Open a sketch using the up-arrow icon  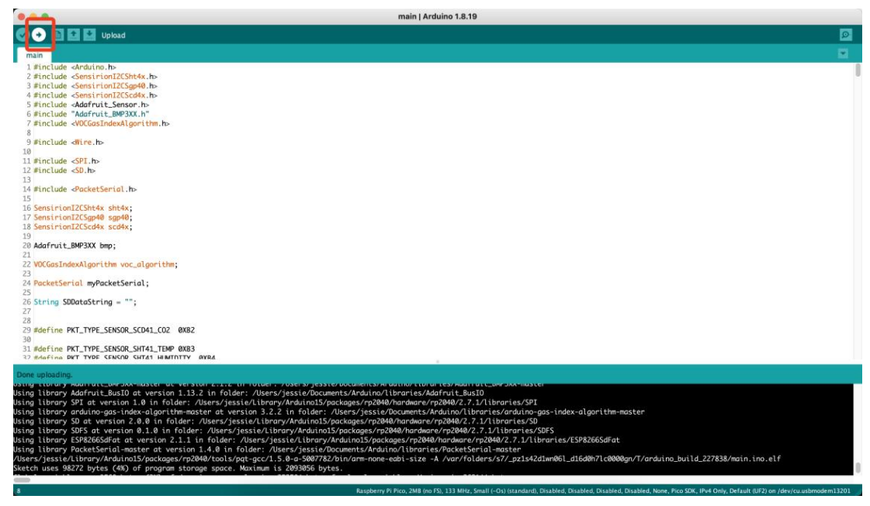pos(75,35)
